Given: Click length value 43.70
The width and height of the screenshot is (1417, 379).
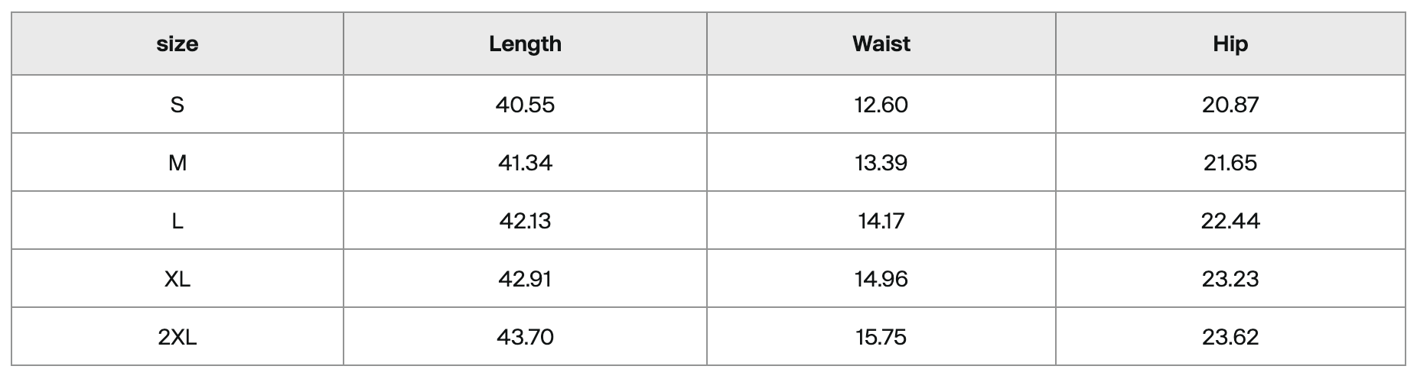Looking at the screenshot, I should pyautogui.click(x=525, y=337).
